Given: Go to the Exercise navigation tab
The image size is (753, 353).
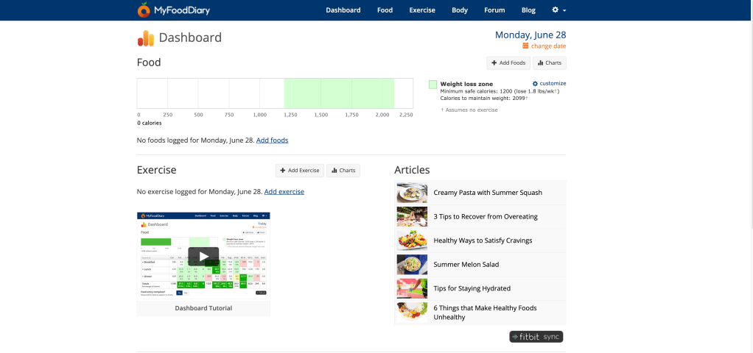Looking at the screenshot, I should tap(422, 10).
